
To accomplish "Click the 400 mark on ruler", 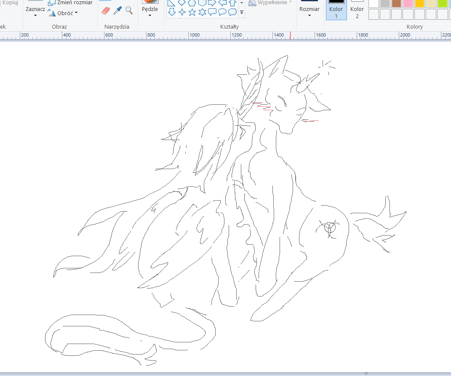I will [67, 35].
